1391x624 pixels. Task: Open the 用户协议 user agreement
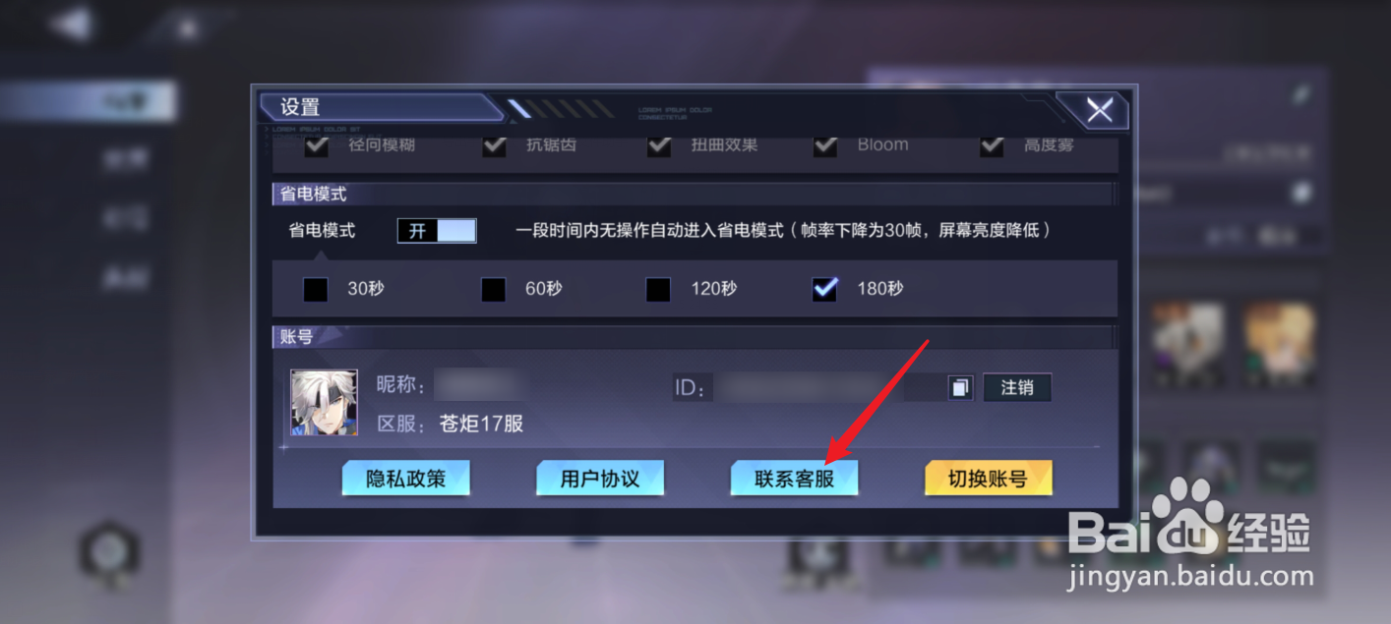600,479
